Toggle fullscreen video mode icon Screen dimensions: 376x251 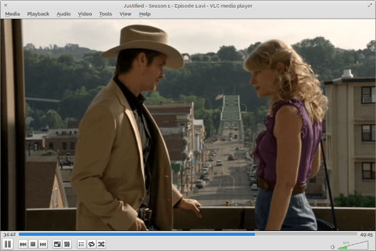pyautogui.click(x=58, y=245)
